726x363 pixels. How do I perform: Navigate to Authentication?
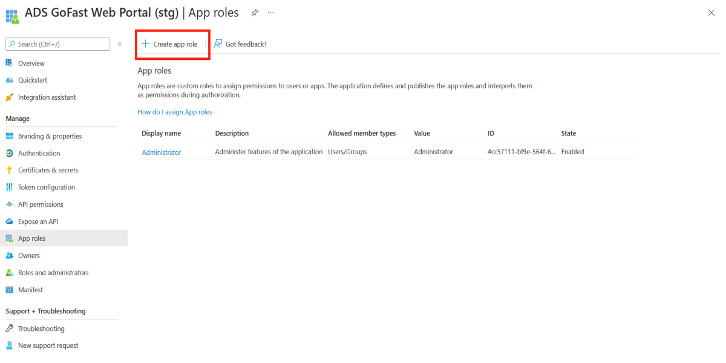(39, 154)
